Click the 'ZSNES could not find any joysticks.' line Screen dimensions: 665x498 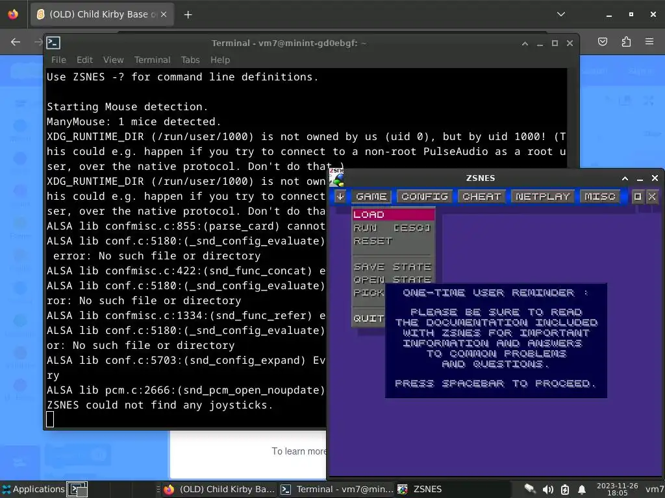(160, 405)
